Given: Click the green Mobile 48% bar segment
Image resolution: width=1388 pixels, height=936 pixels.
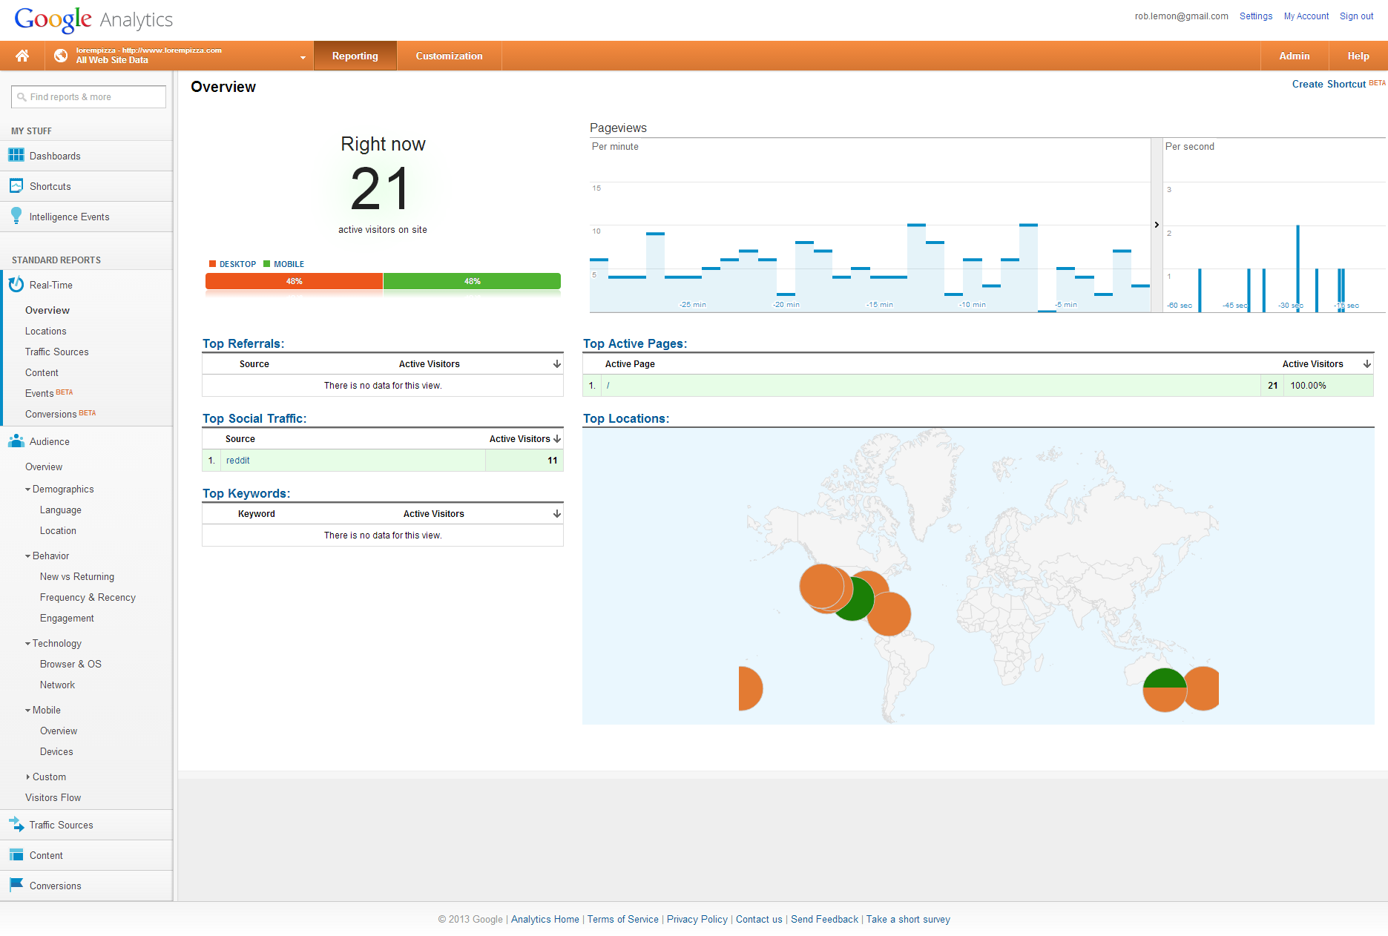Looking at the screenshot, I should tap(472, 282).
